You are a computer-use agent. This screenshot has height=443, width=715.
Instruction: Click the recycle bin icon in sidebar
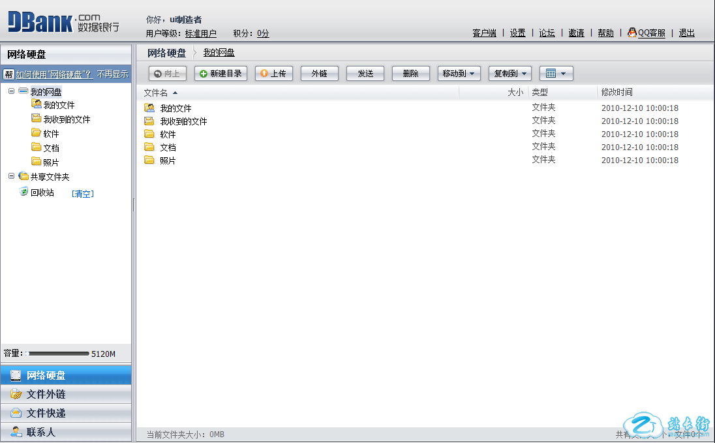(24, 192)
